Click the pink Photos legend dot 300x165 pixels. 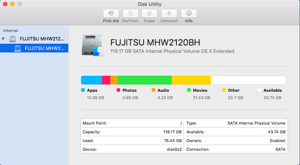click(x=118, y=90)
